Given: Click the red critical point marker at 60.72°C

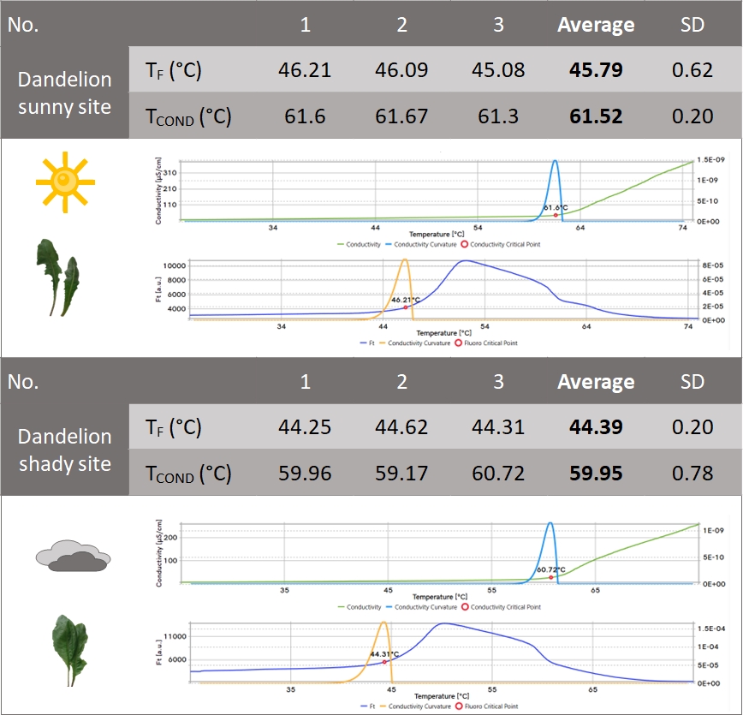Looking at the screenshot, I should coord(550,577).
